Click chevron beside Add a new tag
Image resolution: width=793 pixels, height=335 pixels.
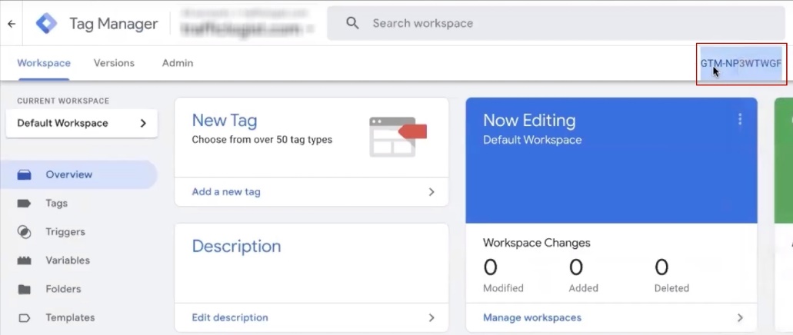click(x=431, y=192)
